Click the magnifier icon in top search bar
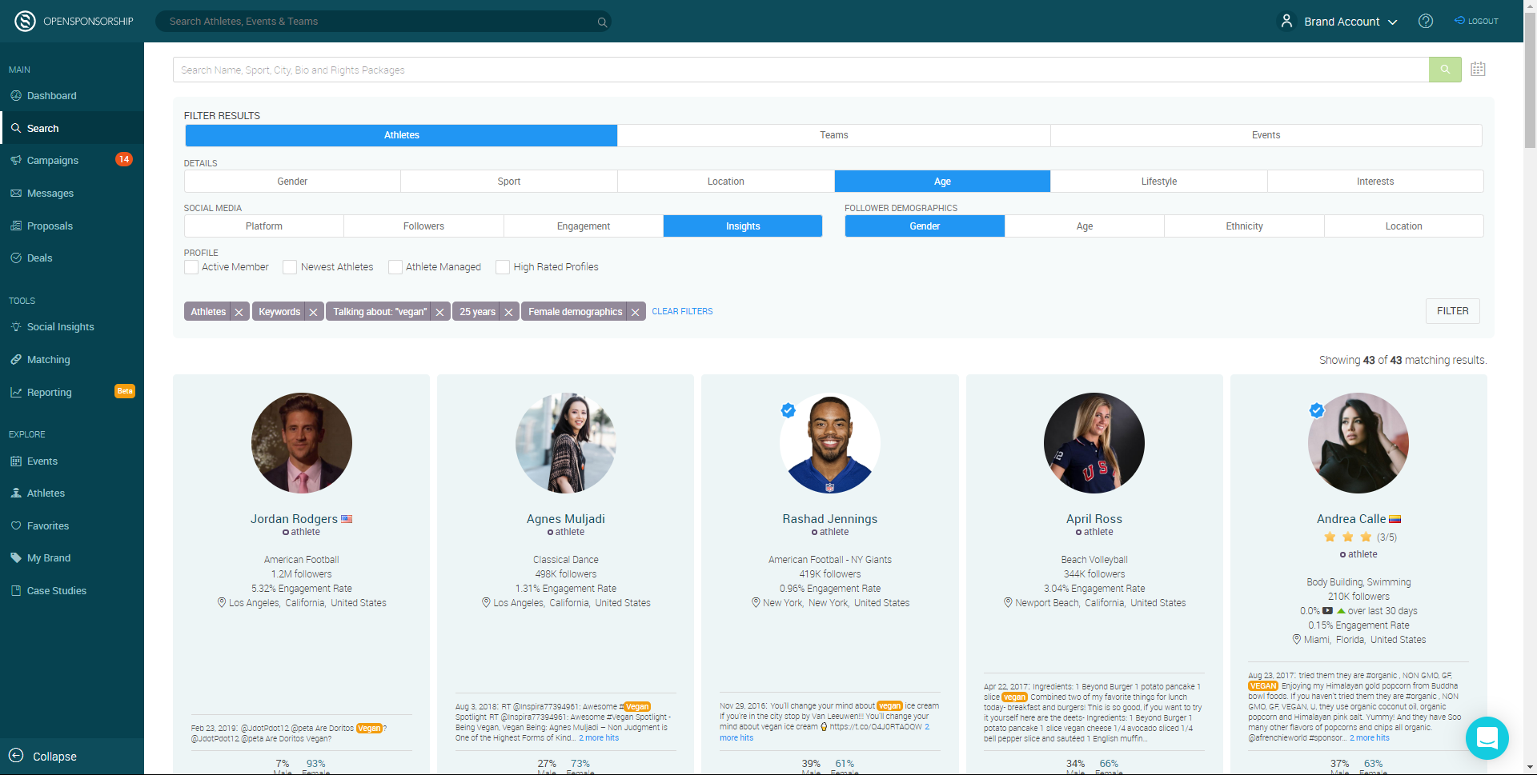 coord(602,22)
